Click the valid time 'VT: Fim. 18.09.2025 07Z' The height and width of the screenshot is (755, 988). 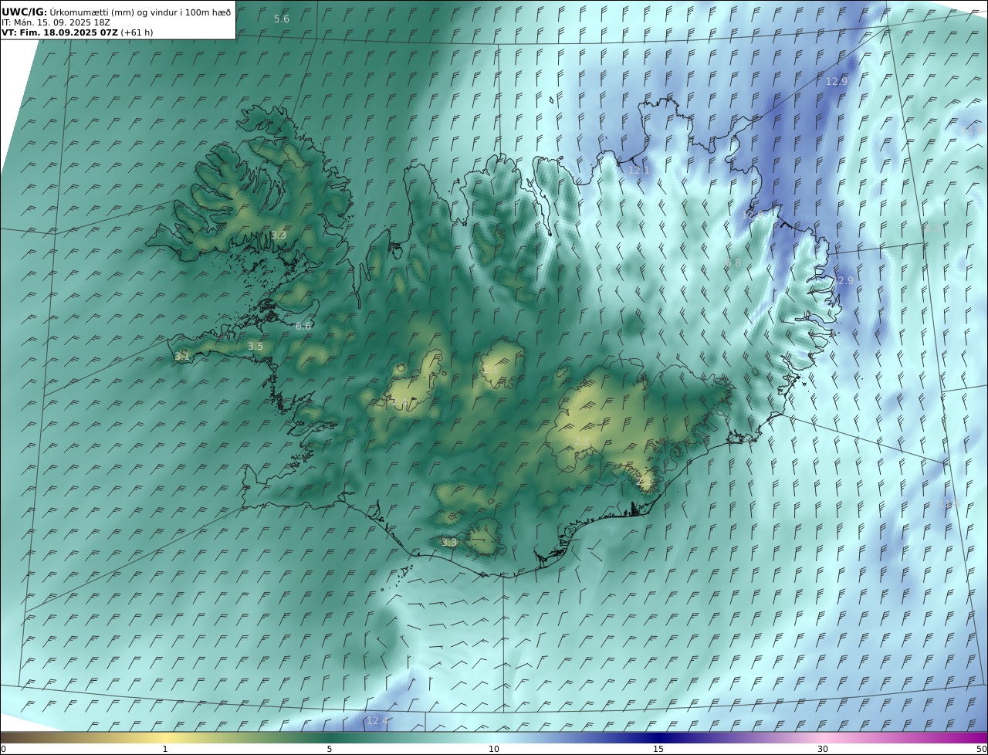pyautogui.click(x=59, y=33)
